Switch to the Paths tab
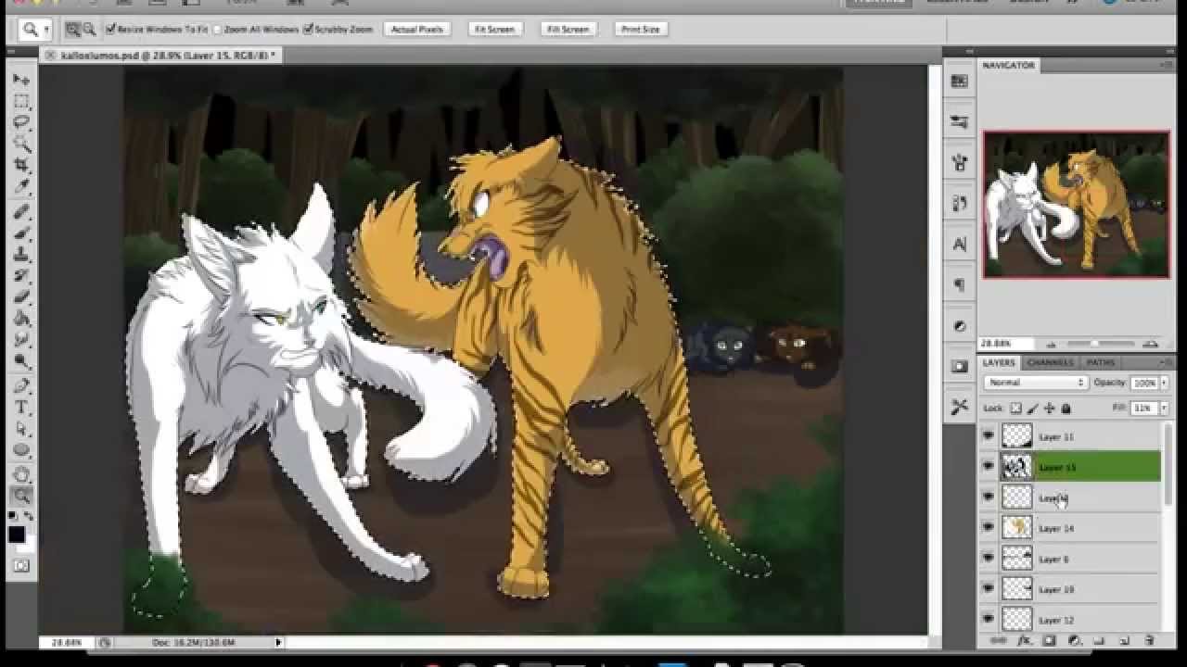Screen dimensions: 1187x667 [x=1101, y=362]
